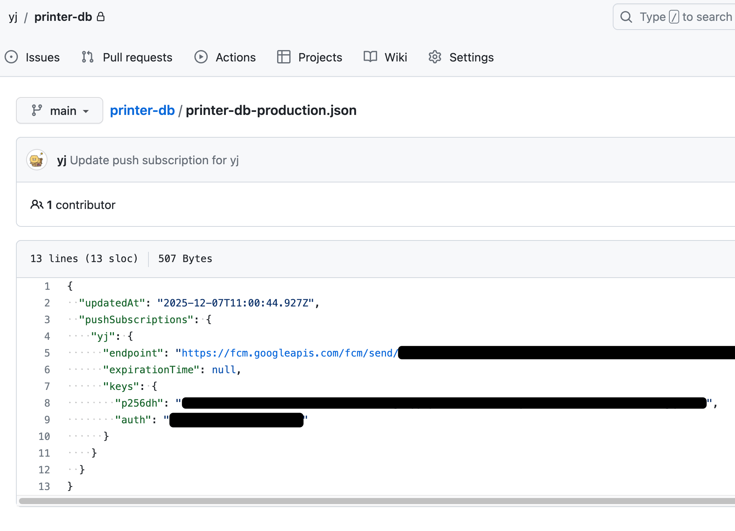Image resolution: width=735 pixels, height=531 pixels.
Task: Click the contributors people icon
Action: click(37, 204)
